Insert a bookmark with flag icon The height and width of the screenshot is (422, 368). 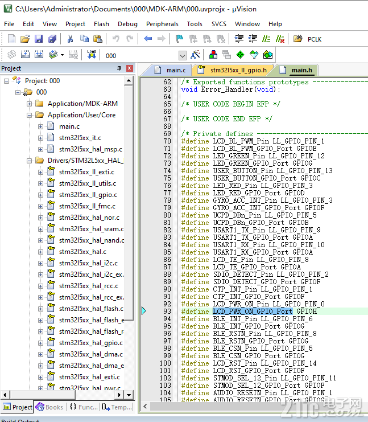pyautogui.click(x=179, y=39)
